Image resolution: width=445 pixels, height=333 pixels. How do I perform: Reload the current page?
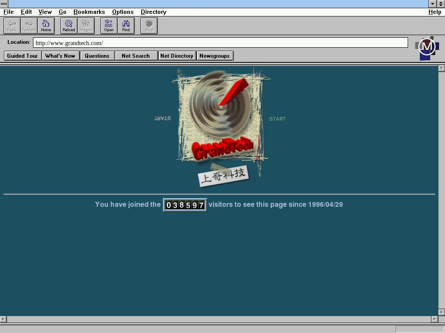coord(69,26)
